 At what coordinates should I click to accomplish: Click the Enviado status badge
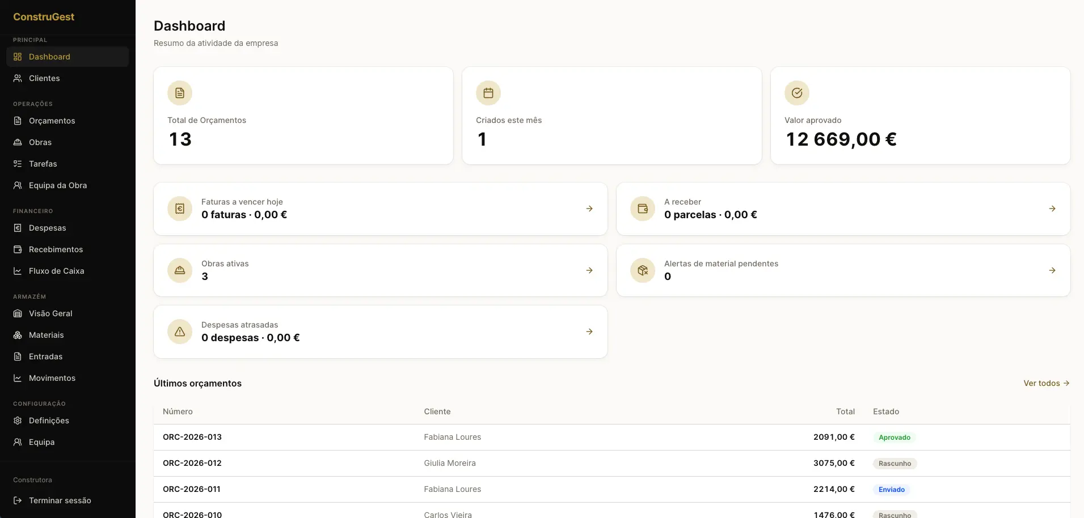892,490
